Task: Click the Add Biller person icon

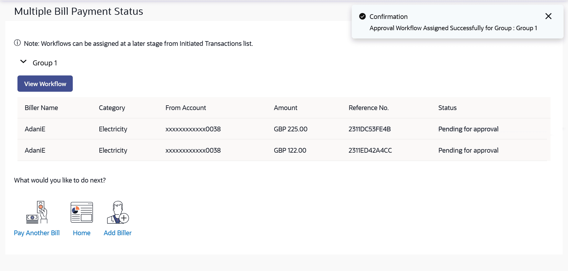Action: 118,212
